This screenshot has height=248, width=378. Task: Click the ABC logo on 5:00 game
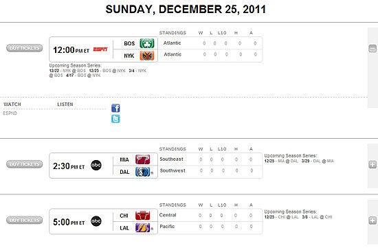[96, 221]
